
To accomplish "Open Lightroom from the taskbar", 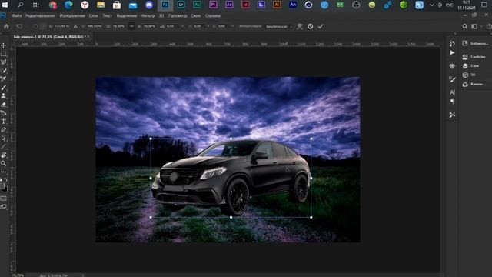I will [x=181, y=5].
